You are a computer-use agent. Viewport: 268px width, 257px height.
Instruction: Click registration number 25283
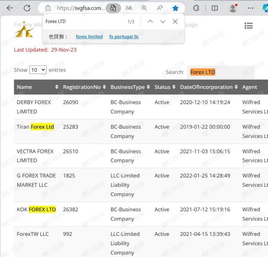70,127
